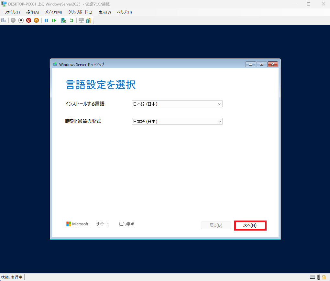Click the Microsoft logo
The width and height of the screenshot is (330, 281).
click(77, 224)
